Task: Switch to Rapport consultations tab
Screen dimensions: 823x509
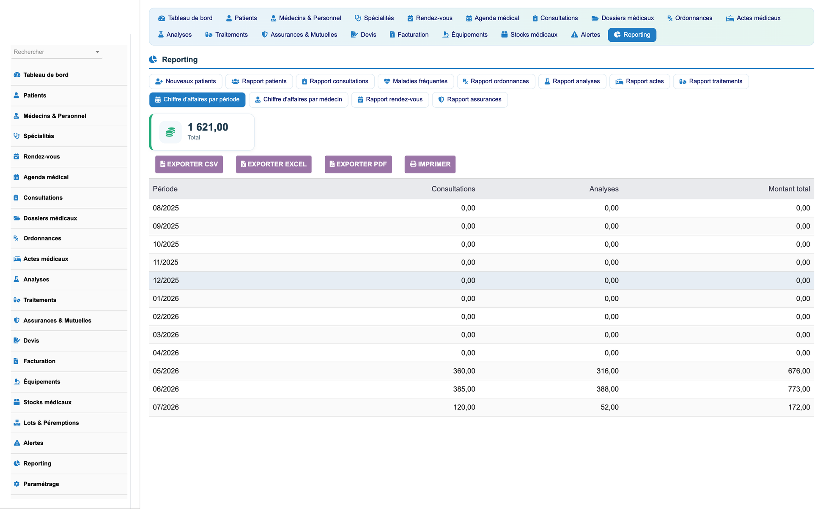Action: pos(335,82)
